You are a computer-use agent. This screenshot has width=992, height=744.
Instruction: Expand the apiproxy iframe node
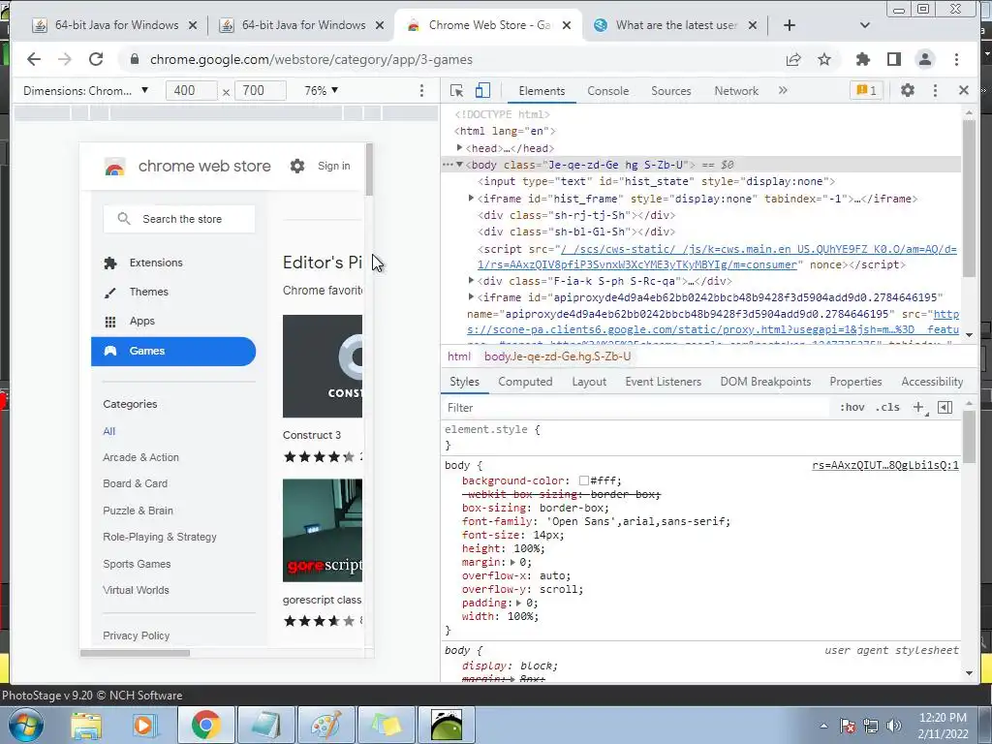(472, 296)
